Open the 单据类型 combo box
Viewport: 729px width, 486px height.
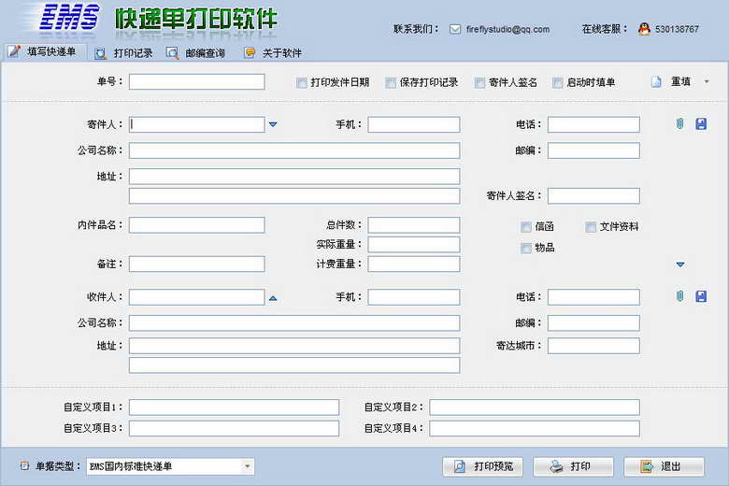tap(170, 466)
